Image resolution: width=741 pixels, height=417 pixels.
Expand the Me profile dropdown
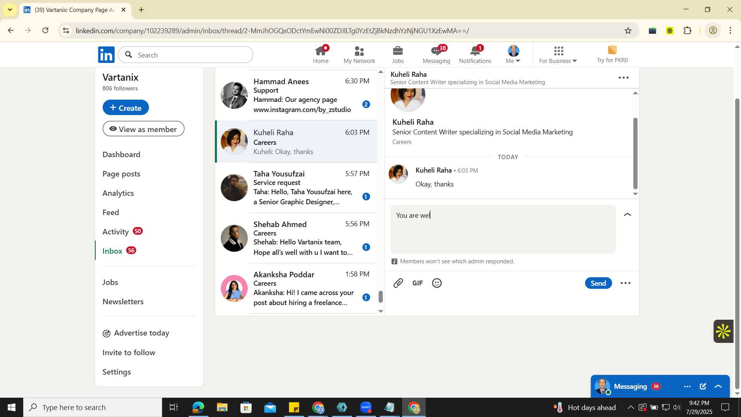513,55
